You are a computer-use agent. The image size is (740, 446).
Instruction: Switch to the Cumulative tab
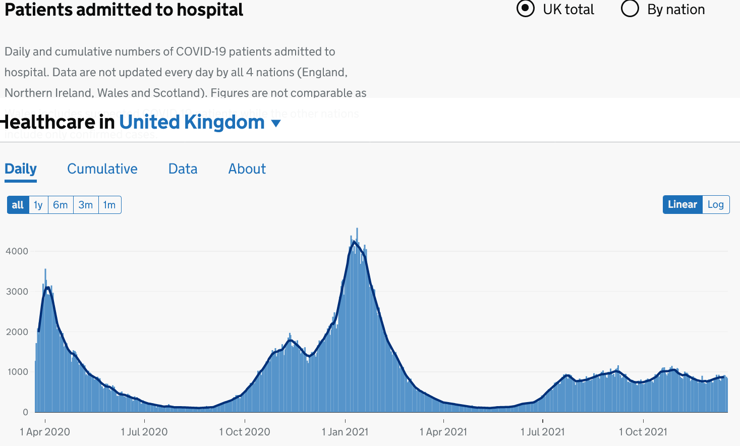coord(102,169)
